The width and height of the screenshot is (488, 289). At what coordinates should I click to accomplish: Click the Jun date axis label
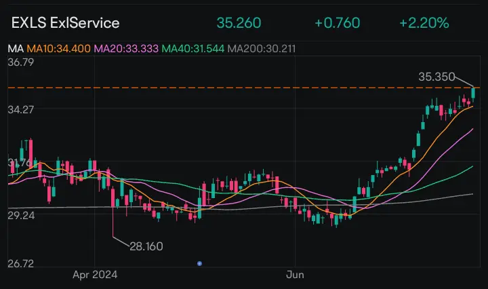click(x=295, y=275)
